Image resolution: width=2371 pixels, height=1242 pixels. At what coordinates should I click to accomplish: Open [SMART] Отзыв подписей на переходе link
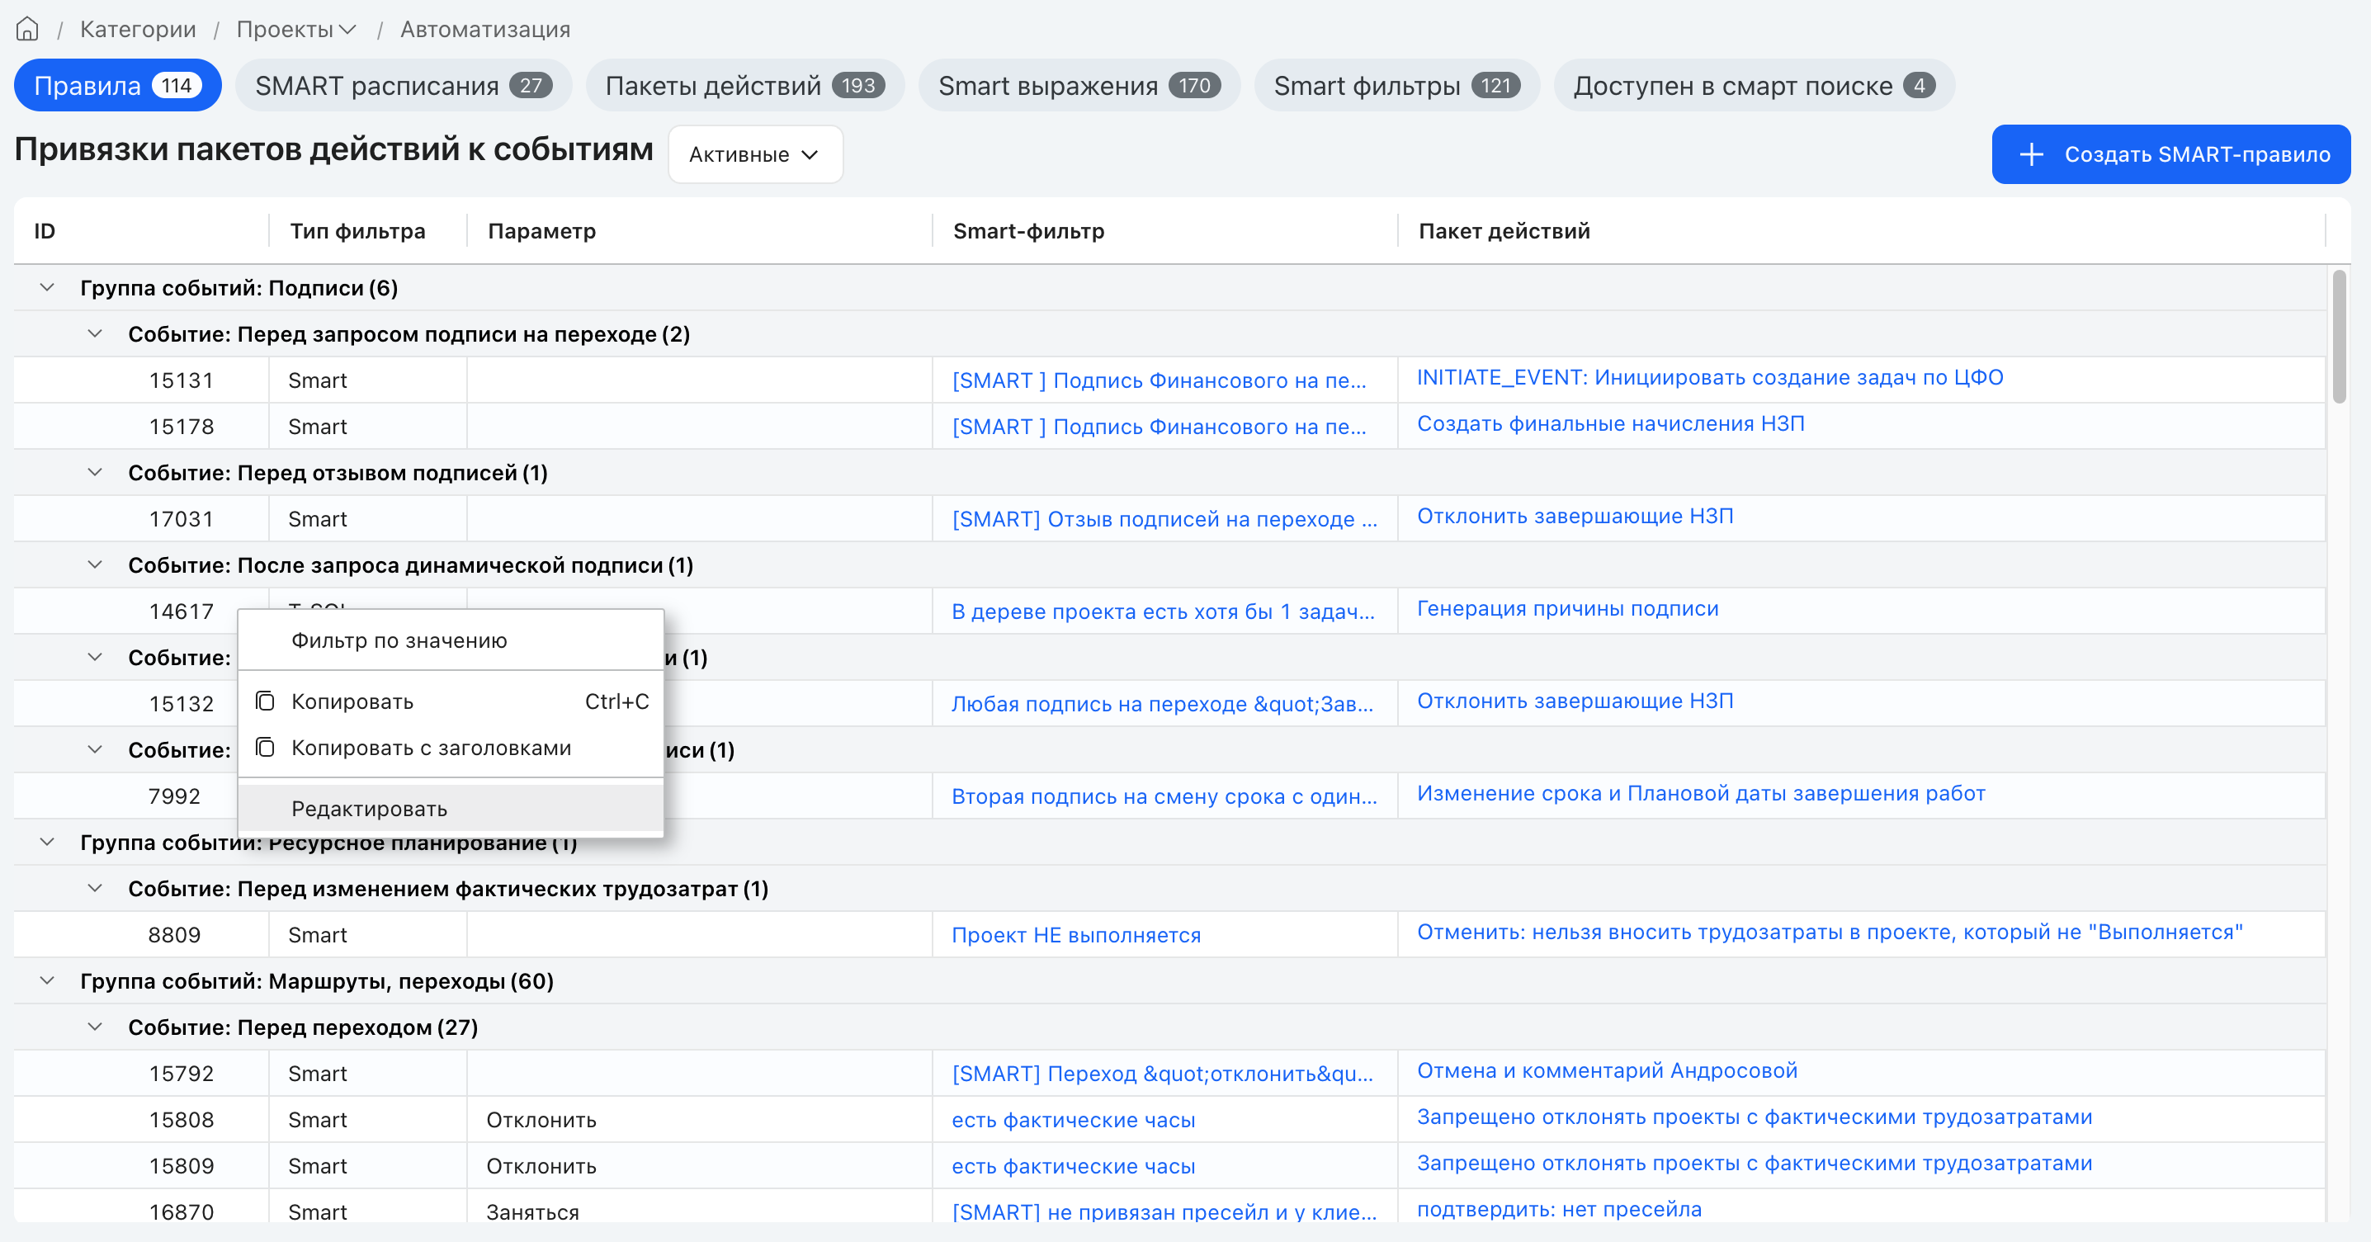pyautogui.click(x=1164, y=519)
